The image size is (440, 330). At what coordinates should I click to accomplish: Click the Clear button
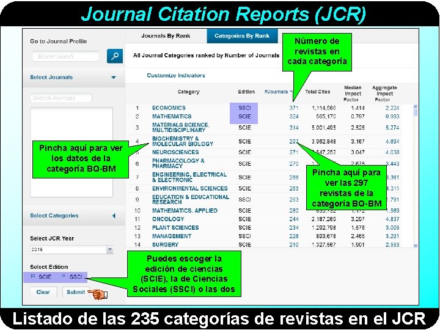pos(43,292)
